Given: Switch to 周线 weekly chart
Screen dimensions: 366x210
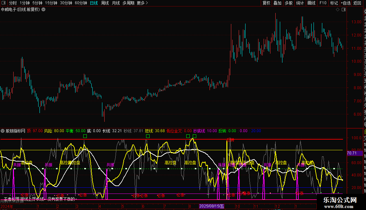Looking at the screenshot, I should (x=105, y=3).
